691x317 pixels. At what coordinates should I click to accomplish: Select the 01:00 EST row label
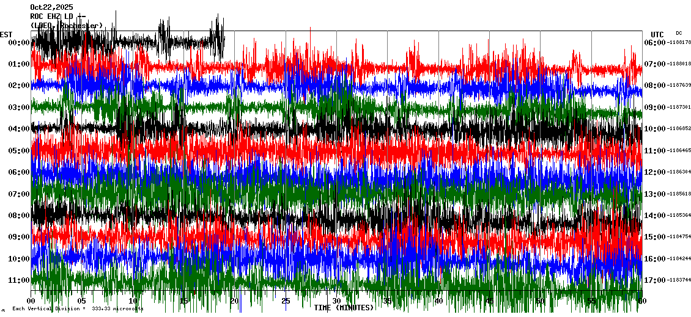19,64
